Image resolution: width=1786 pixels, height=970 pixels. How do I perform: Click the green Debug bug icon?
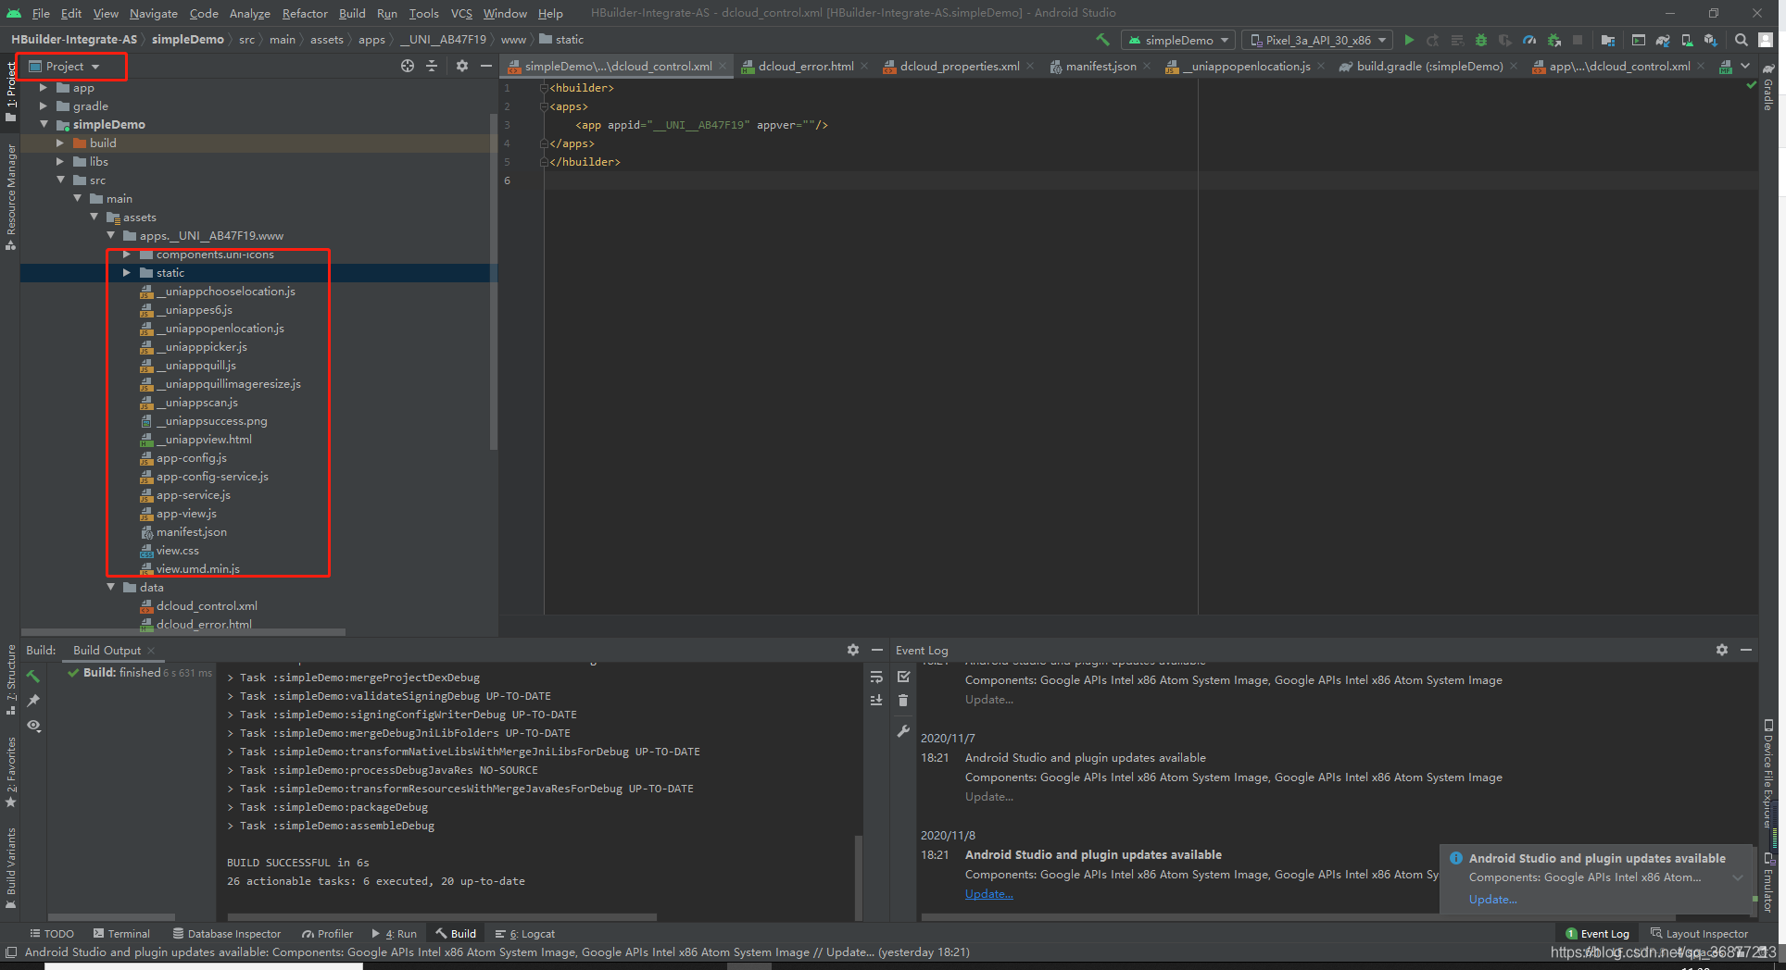[1481, 40]
